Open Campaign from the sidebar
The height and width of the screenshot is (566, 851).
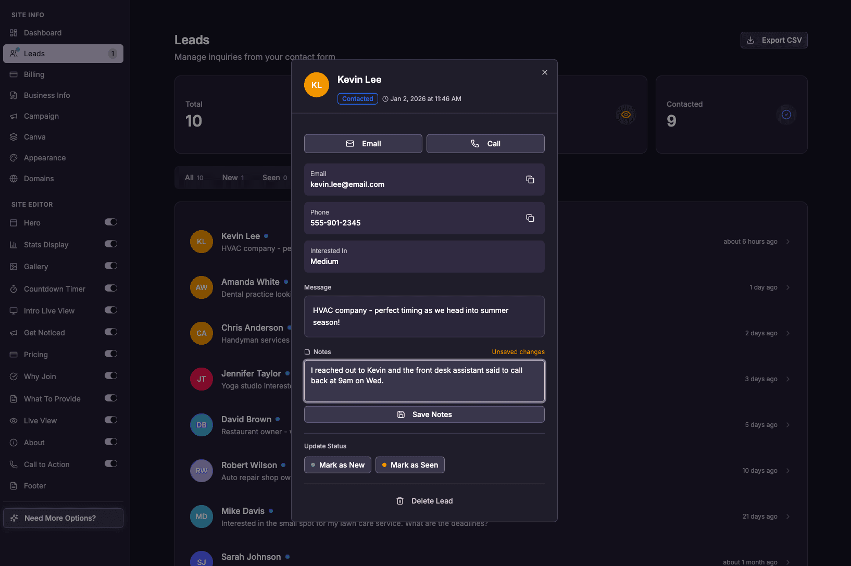tap(41, 116)
